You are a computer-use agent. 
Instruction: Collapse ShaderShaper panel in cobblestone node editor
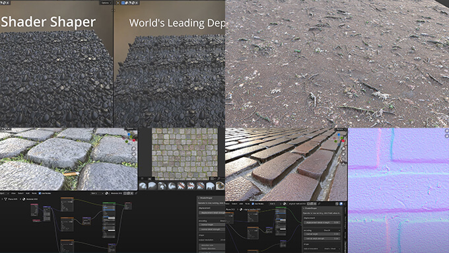click(x=199, y=198)
